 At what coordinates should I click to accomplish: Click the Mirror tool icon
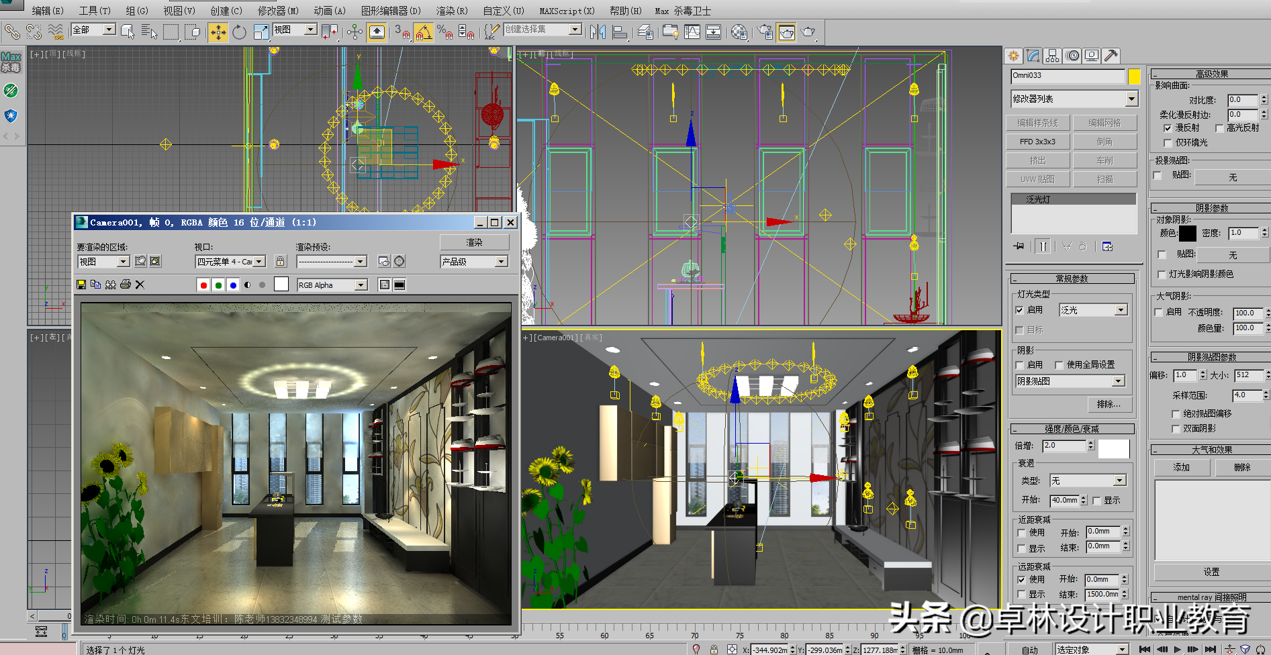598,32
